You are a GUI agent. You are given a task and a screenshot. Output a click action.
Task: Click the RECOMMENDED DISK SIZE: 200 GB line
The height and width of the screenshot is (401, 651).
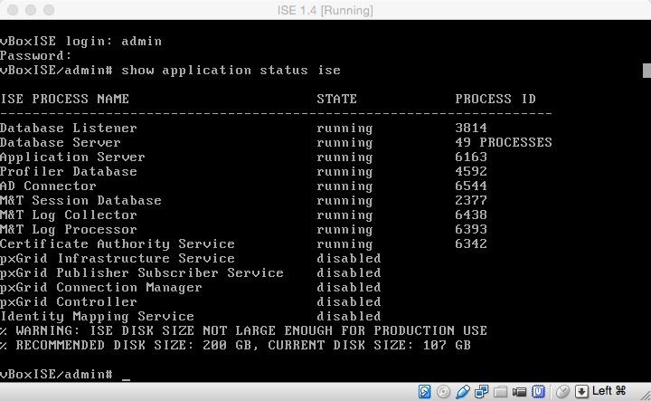235,345
